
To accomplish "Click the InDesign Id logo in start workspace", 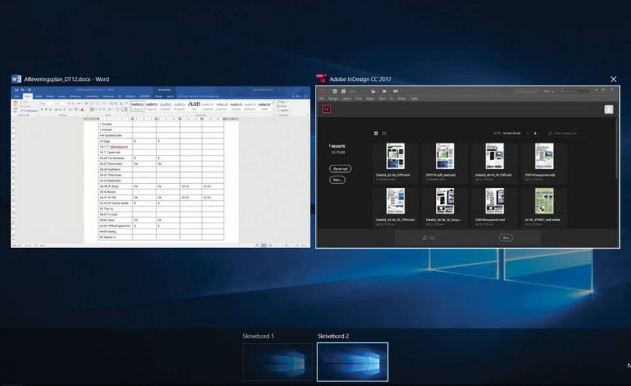I will coord(327,110).
